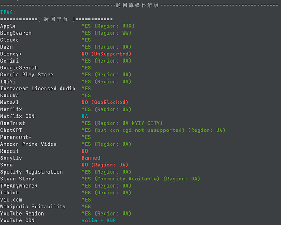Click 'YES (Region: US)' result
281x225 pixels.
pos(106,109)
